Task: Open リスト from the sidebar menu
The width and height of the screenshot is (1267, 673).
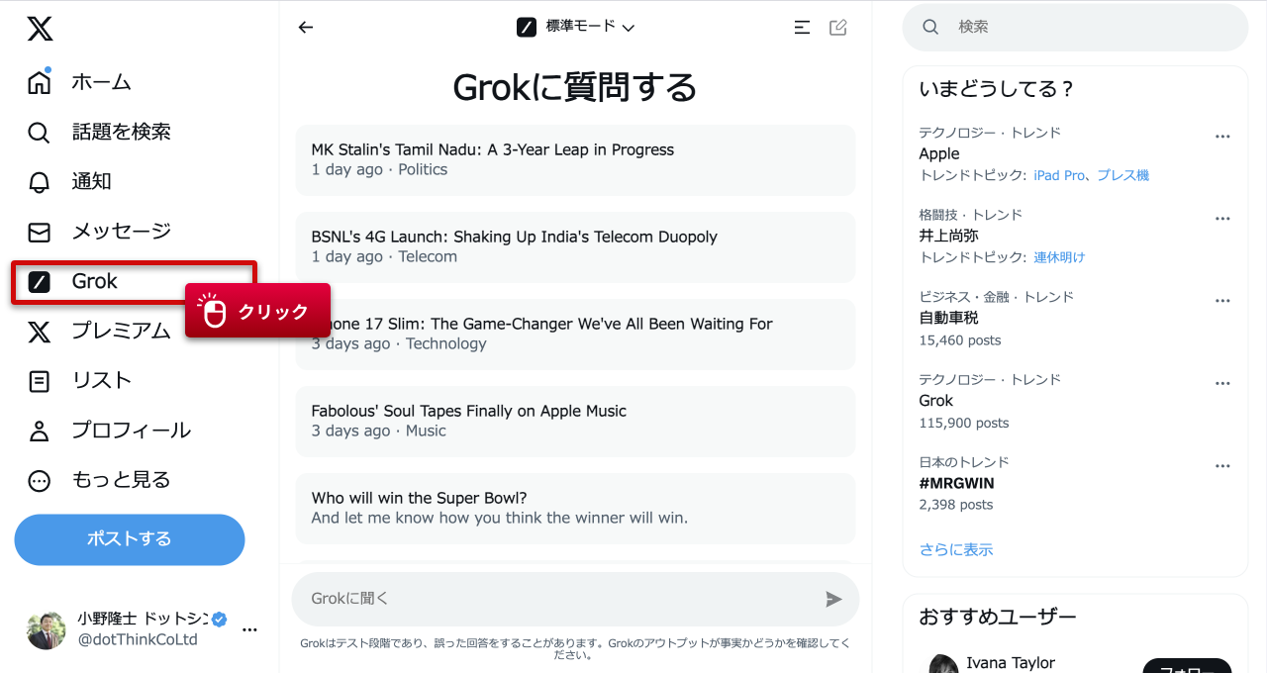Action: point(40,380)
